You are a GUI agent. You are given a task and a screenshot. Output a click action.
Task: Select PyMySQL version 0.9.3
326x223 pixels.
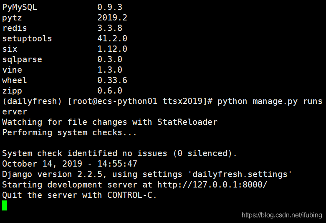coord(110,7)
